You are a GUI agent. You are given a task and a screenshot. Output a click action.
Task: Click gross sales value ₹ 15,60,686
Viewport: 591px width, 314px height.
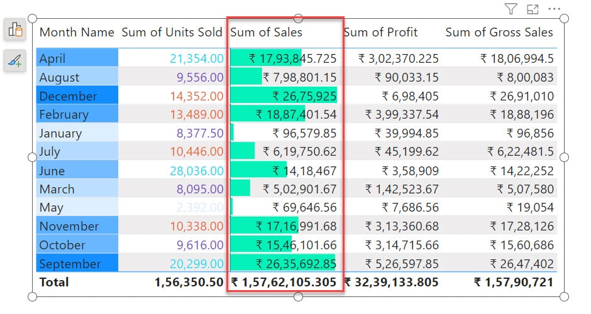[x=522, y=245]
